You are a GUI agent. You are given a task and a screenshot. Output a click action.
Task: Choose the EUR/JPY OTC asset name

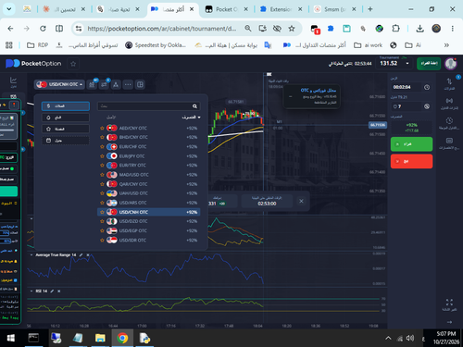point(131,156)
